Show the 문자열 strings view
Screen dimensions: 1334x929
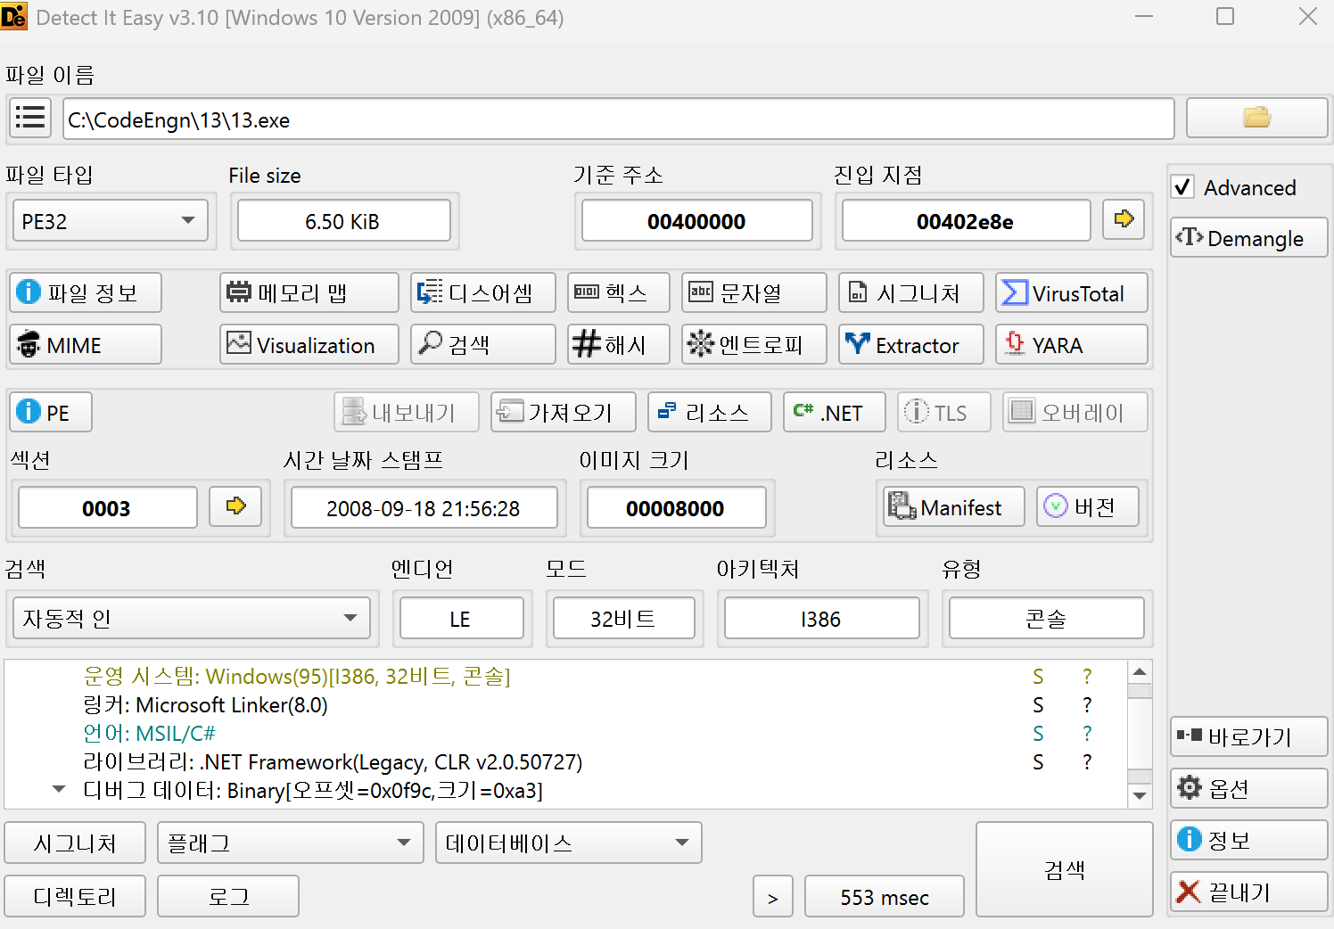point(754,292)
